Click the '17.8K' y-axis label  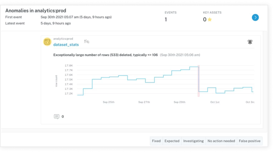point(69,66)
